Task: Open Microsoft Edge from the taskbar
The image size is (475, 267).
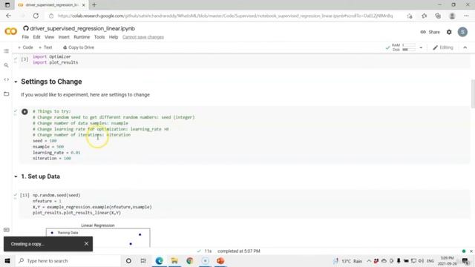Action: point(159,260)
